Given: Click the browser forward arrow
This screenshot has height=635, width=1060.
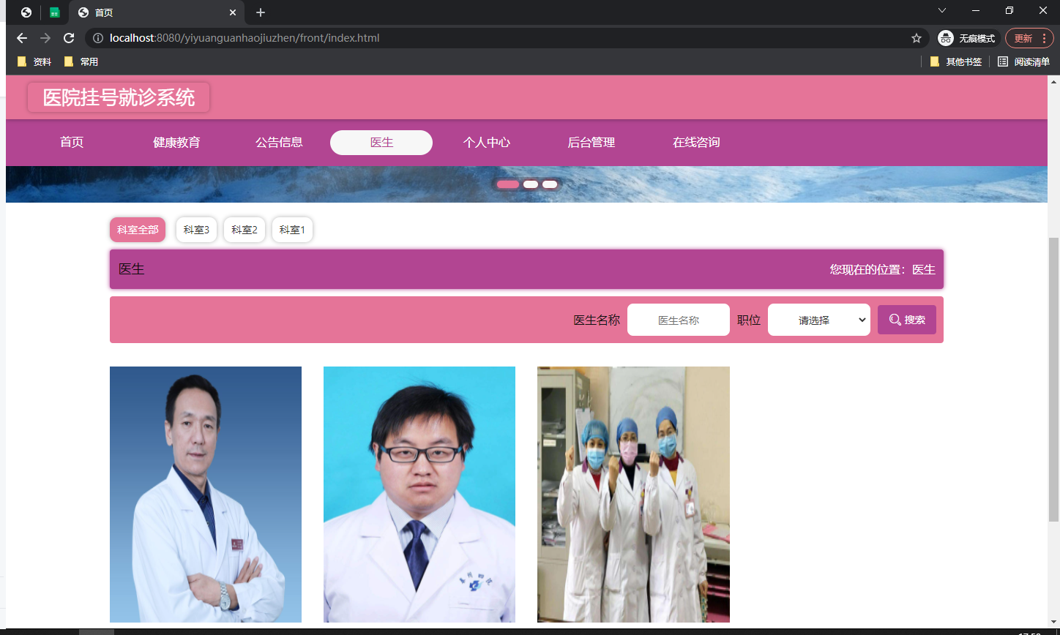Looking at the screenshot, I should tap(45, 38).
